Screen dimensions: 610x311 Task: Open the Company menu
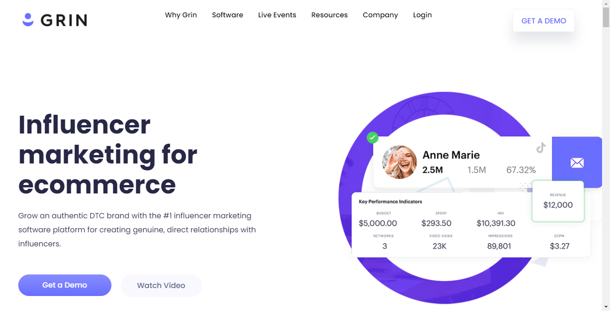coord(380,15)
